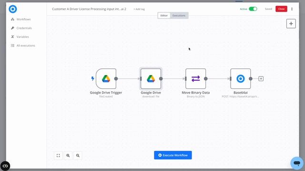Image resolution: width=305 pixels, height=171 pixels.
Task: Open the chat support bubble
Action: point(297,163)
